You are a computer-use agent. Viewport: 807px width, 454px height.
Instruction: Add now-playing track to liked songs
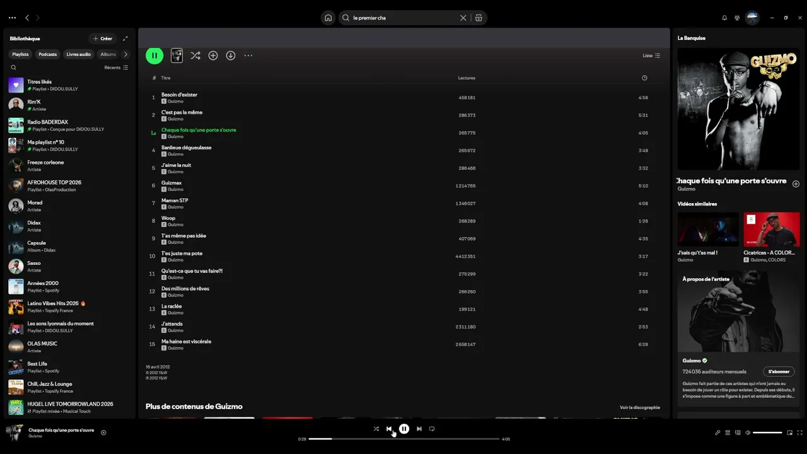pos(103,433)
